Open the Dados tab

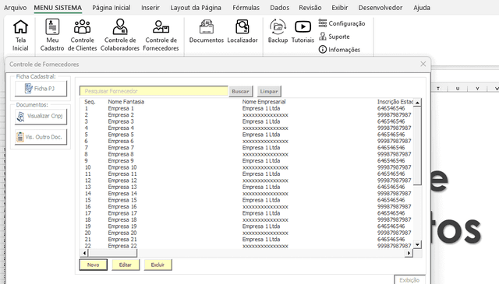pyautogui.click(x=279, y=8)
